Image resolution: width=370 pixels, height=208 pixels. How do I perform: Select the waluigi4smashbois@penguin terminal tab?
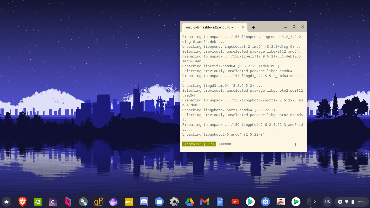pos(212,27)
